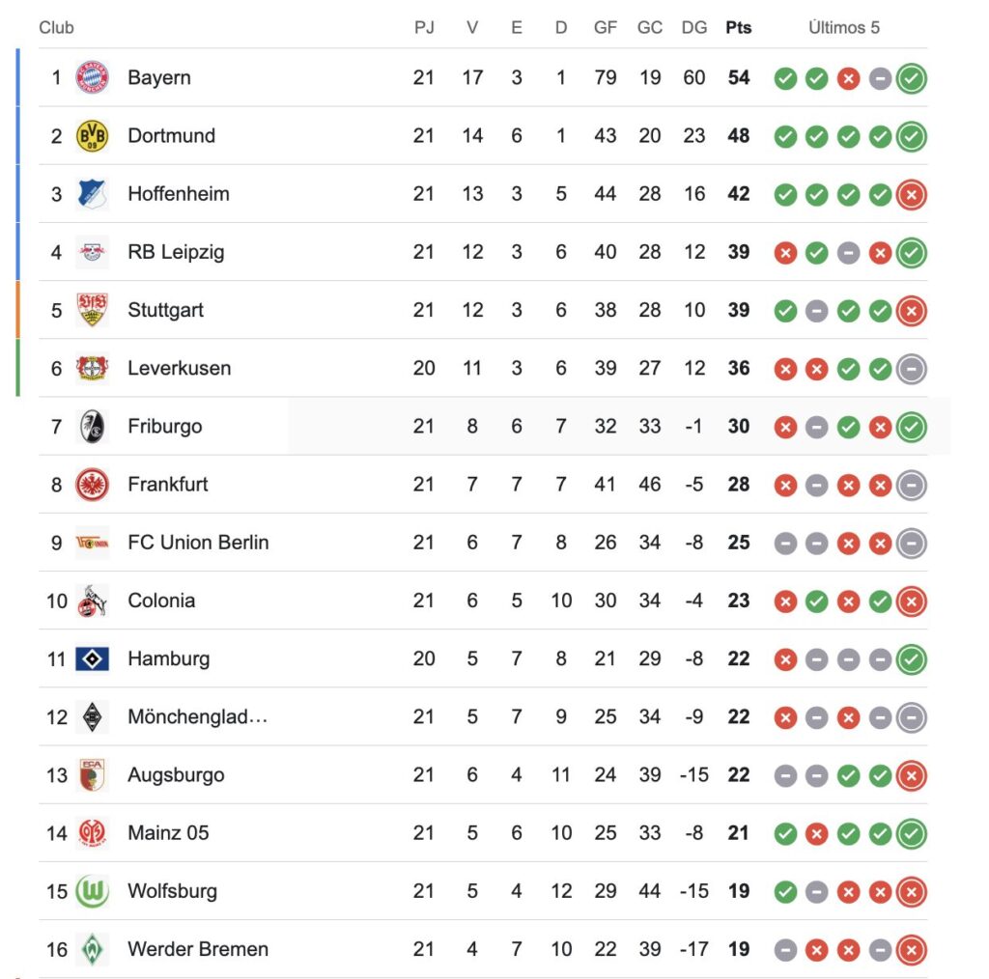989x979 pixels.
Task: Click the Werder Bremen crest icon
Action: pyautogui.click(x=93, y=949)
